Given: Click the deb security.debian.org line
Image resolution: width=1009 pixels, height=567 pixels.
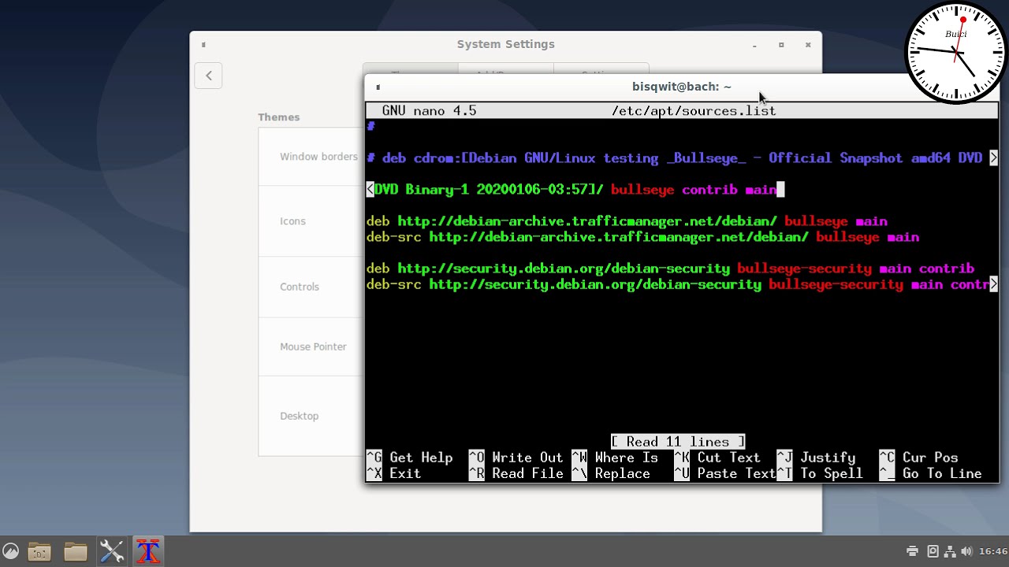Looking at the screenshot, I should click(x=670, y=269).
